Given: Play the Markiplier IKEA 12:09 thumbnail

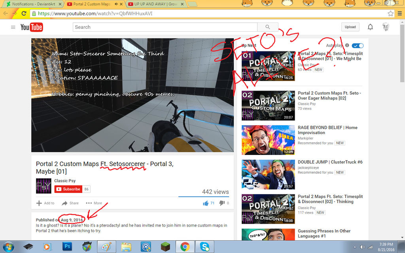Looking at the screenshot, I should [x=268, y=140].
